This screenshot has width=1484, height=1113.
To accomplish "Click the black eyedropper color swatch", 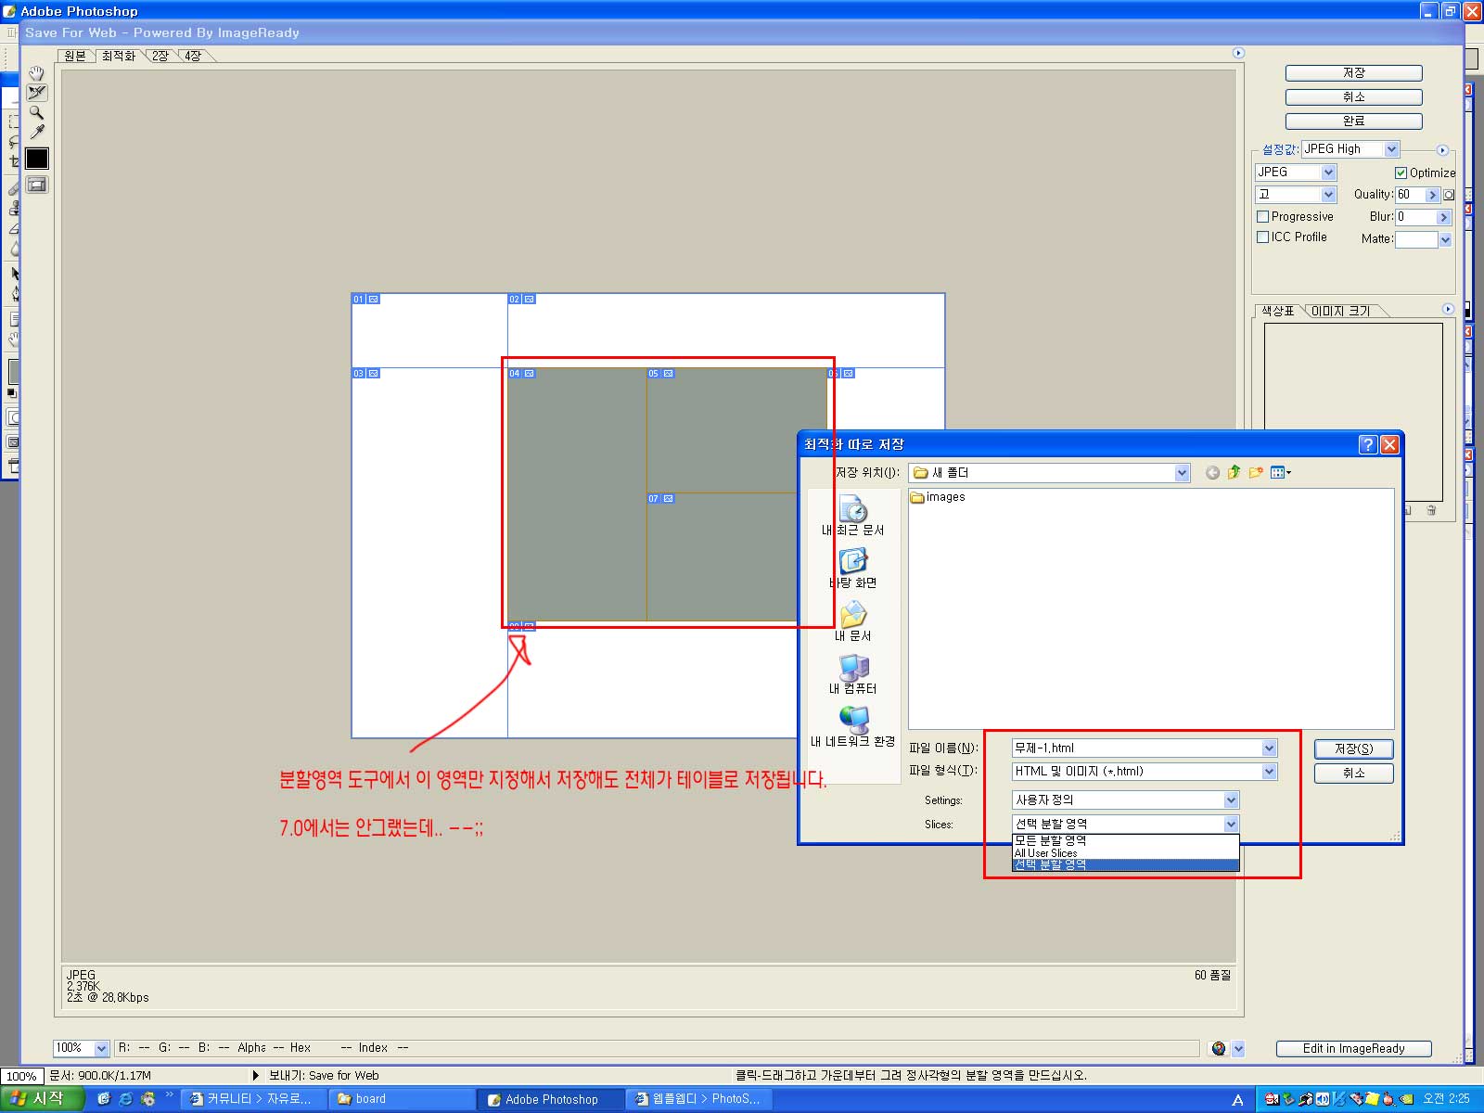I will coord(37,159).
